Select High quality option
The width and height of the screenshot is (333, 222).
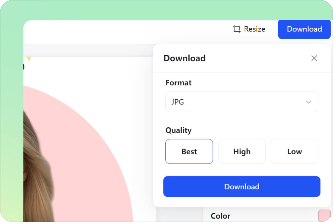(x=242, y=152)
